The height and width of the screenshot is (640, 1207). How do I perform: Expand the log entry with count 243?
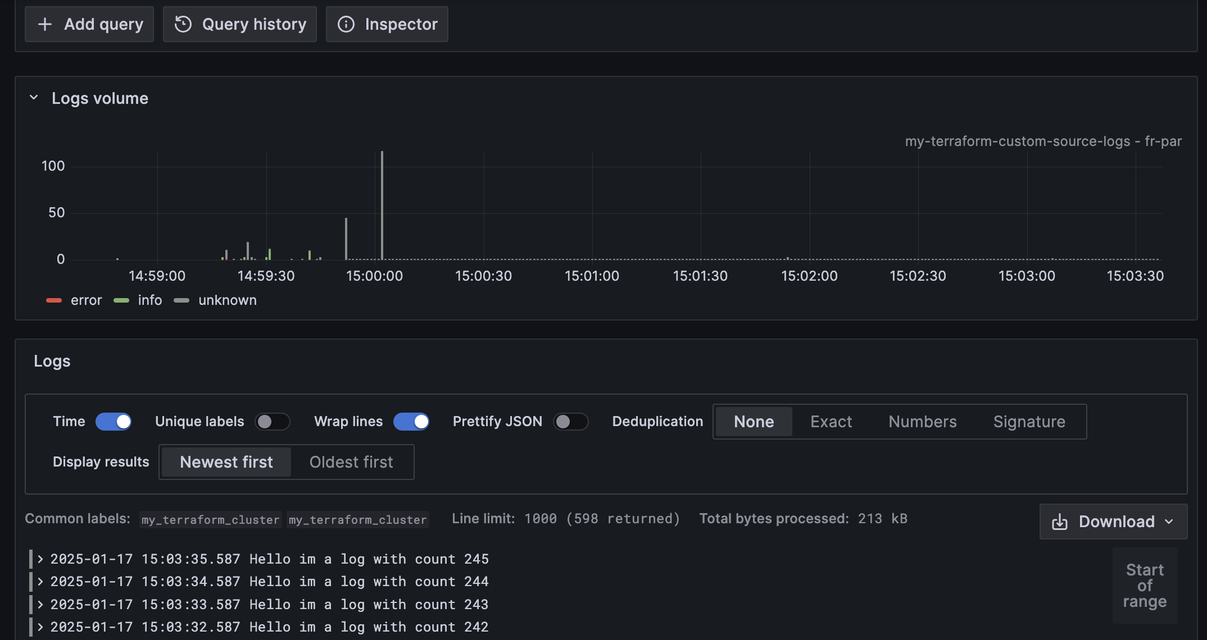[40, 605]
